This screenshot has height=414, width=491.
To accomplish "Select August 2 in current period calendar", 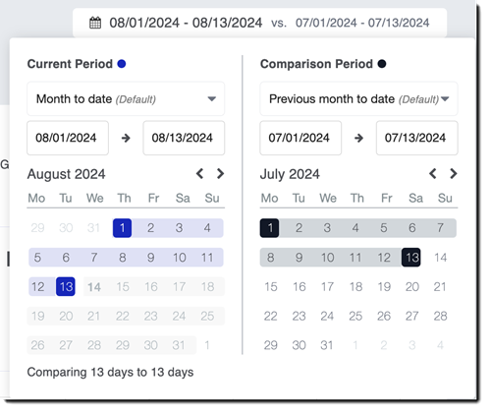I will point(150,228).
